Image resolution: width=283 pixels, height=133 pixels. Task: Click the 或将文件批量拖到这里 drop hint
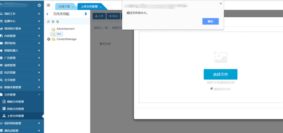(220, 83)
